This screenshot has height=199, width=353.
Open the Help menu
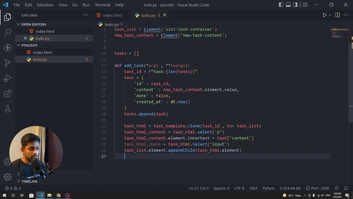click(x=119, y=5)
